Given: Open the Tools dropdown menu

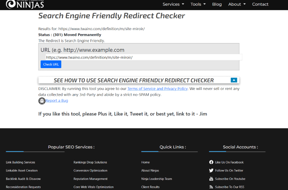Looking at the screenshot, I should [x=198, y=4].
